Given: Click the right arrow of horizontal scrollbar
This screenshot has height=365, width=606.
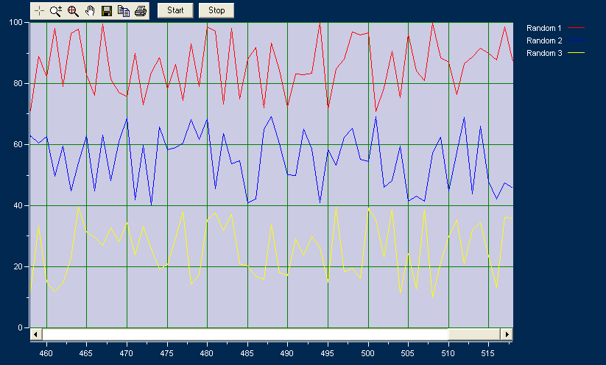Looking at the screenshot, I should click(x=507, y=334).
